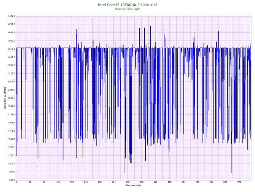Click the 2533.5 y-axis value
255x192 pixels.
coord(11,98)
